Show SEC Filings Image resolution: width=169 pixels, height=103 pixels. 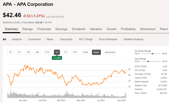tap(86, 39)
